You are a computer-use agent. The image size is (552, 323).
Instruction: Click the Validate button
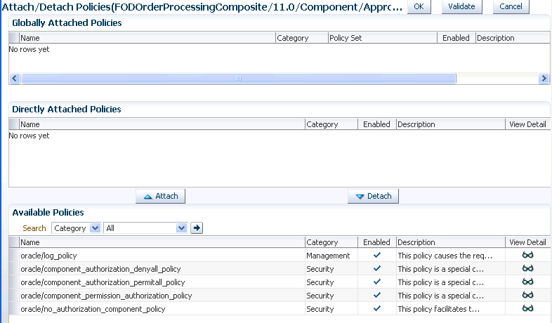461,7
